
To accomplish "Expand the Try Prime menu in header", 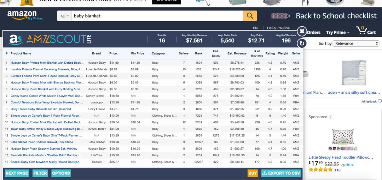I will pyautogui.click(x=338, y=33).
